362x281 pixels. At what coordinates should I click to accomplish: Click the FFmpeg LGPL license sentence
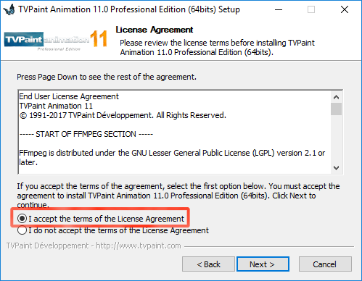pyautogui.click(x=172, y=157)
